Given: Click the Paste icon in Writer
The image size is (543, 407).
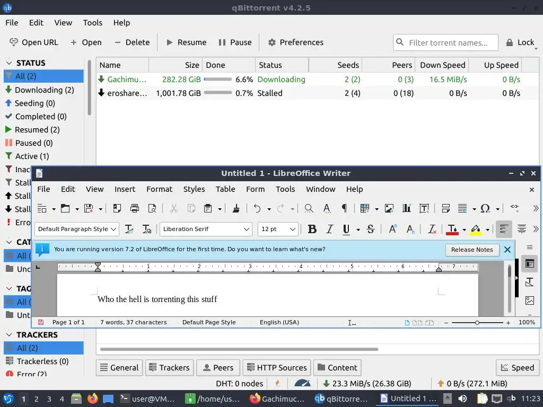Looking at the screenshot, I should pyautogui.click(x=208, y=208).
